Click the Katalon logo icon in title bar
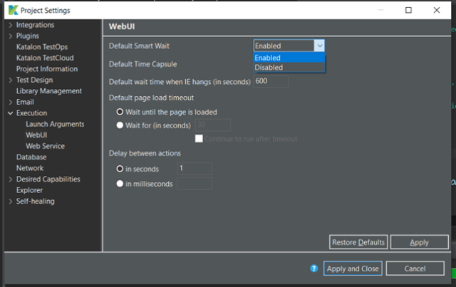456x287 pixels. 13,11
